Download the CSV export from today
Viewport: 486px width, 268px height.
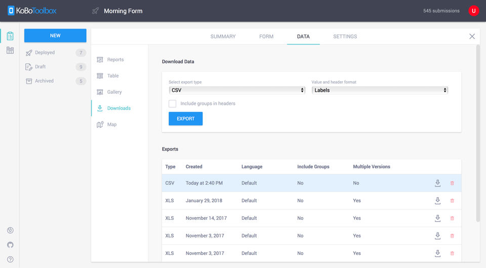(437, 183)
